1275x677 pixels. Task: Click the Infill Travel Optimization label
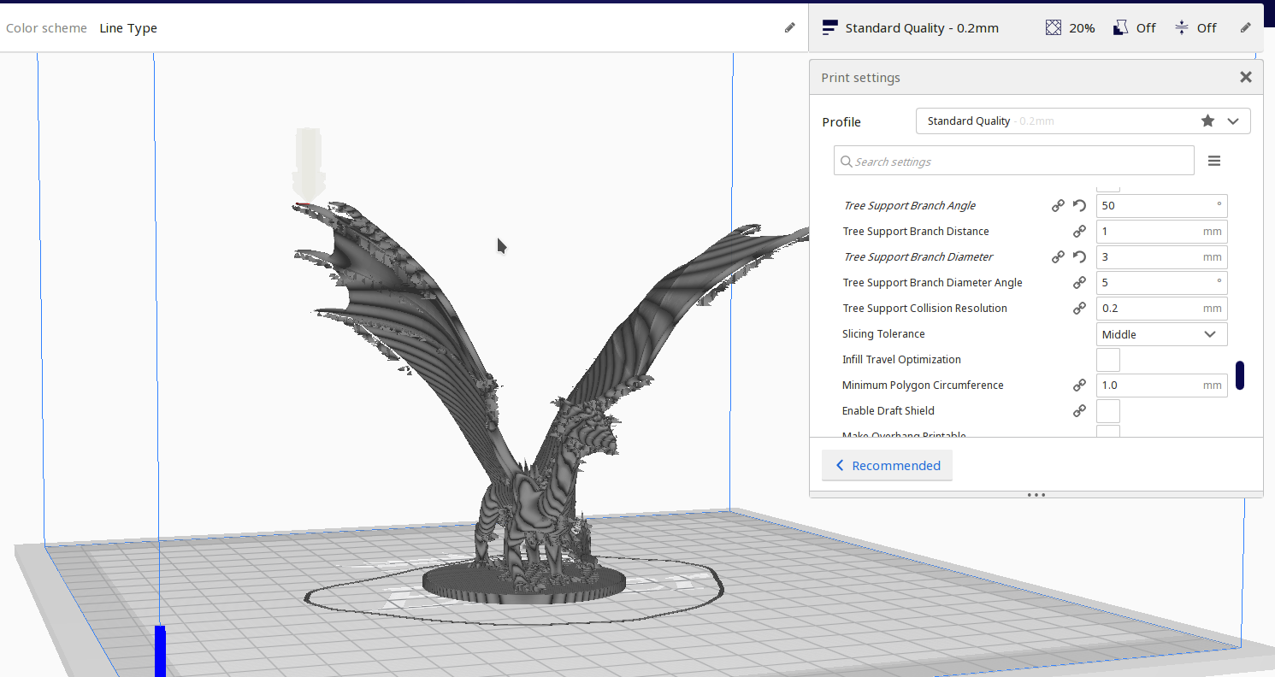point(901,360)
